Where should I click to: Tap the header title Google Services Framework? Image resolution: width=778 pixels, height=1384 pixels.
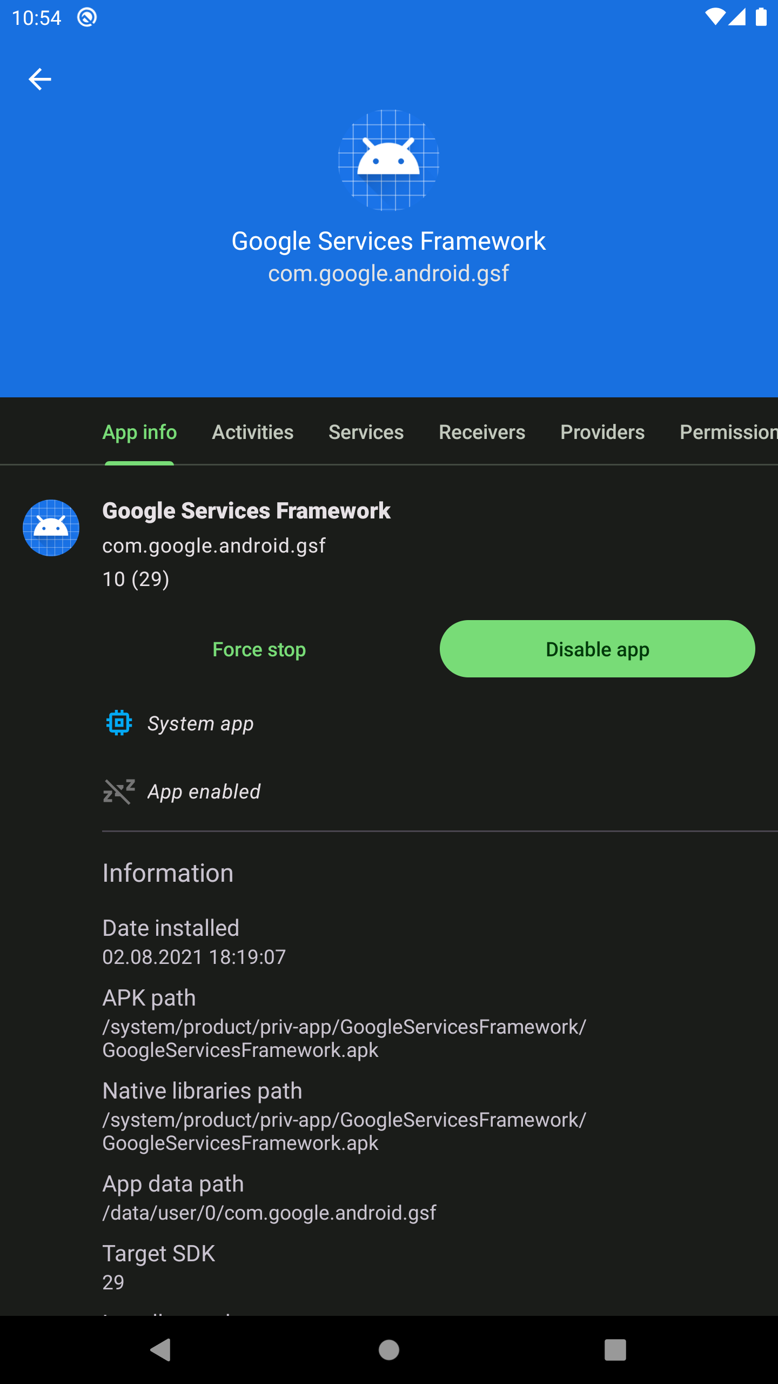(x=388, y=241)
